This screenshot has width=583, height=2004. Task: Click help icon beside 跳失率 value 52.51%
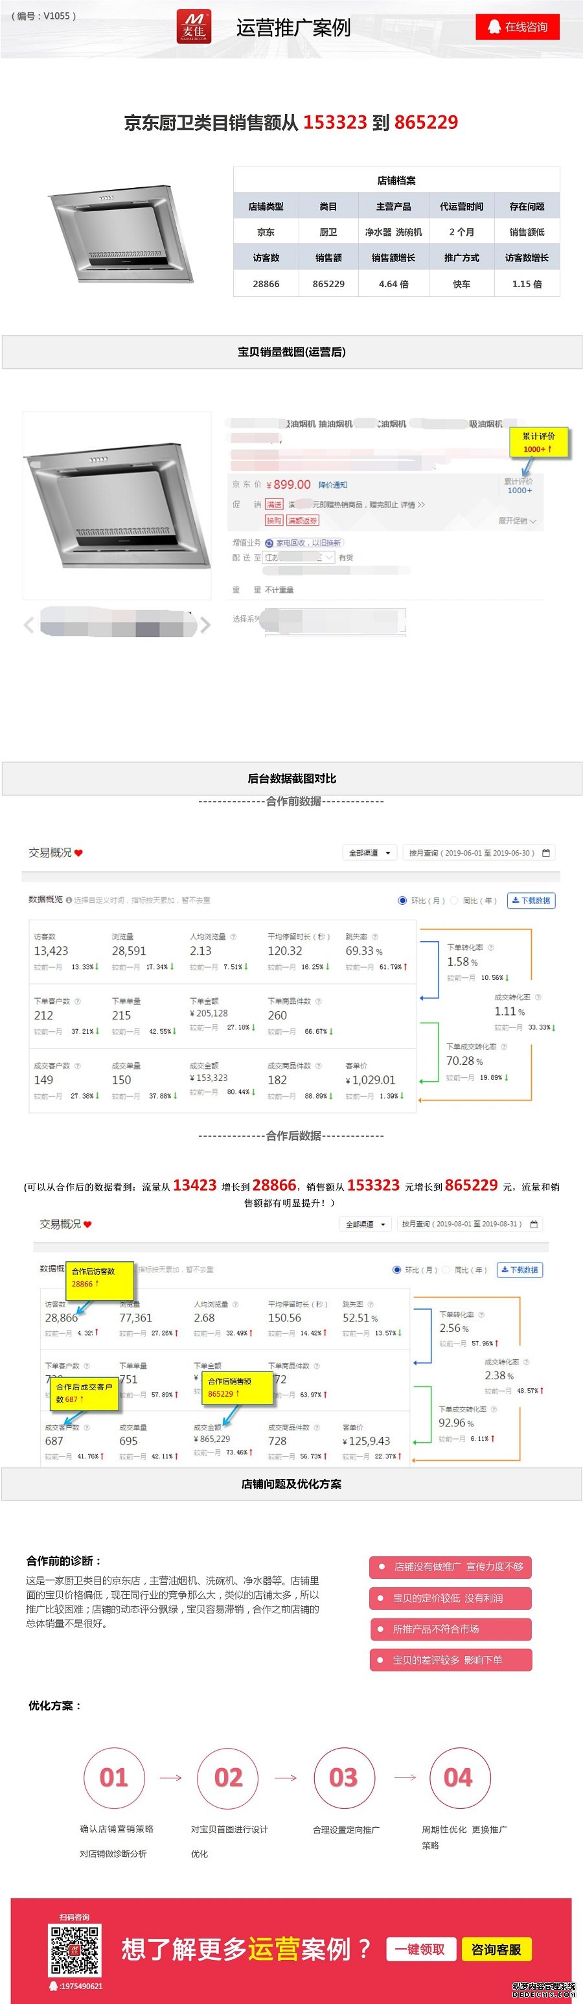pos(370,1304)
